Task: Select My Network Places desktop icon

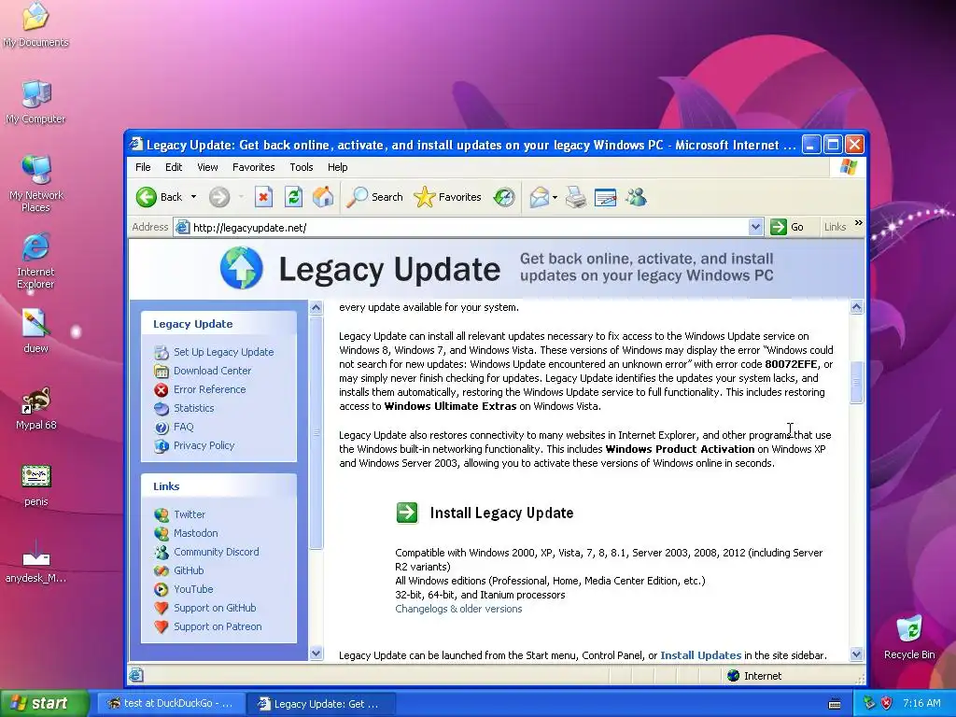Action: point(35,184)
